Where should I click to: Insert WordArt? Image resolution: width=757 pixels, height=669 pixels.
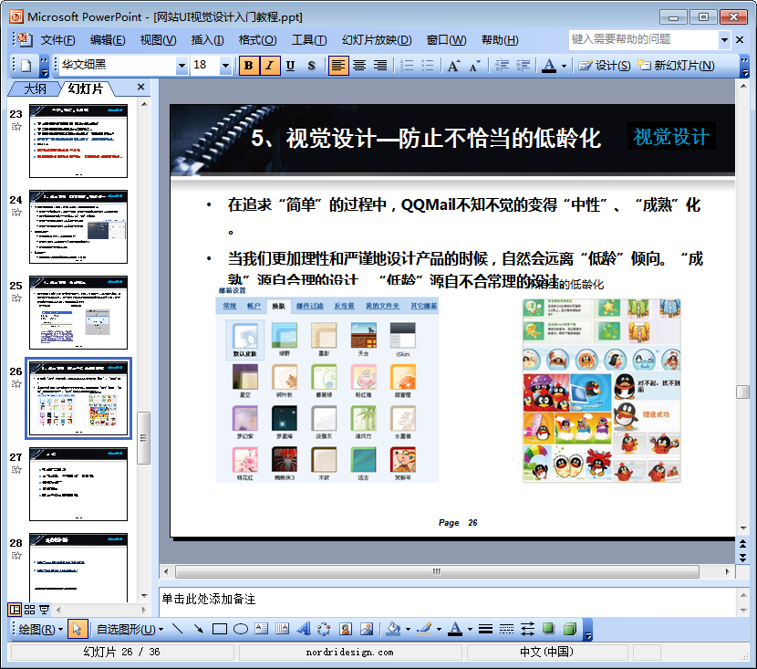click(304, 629)
